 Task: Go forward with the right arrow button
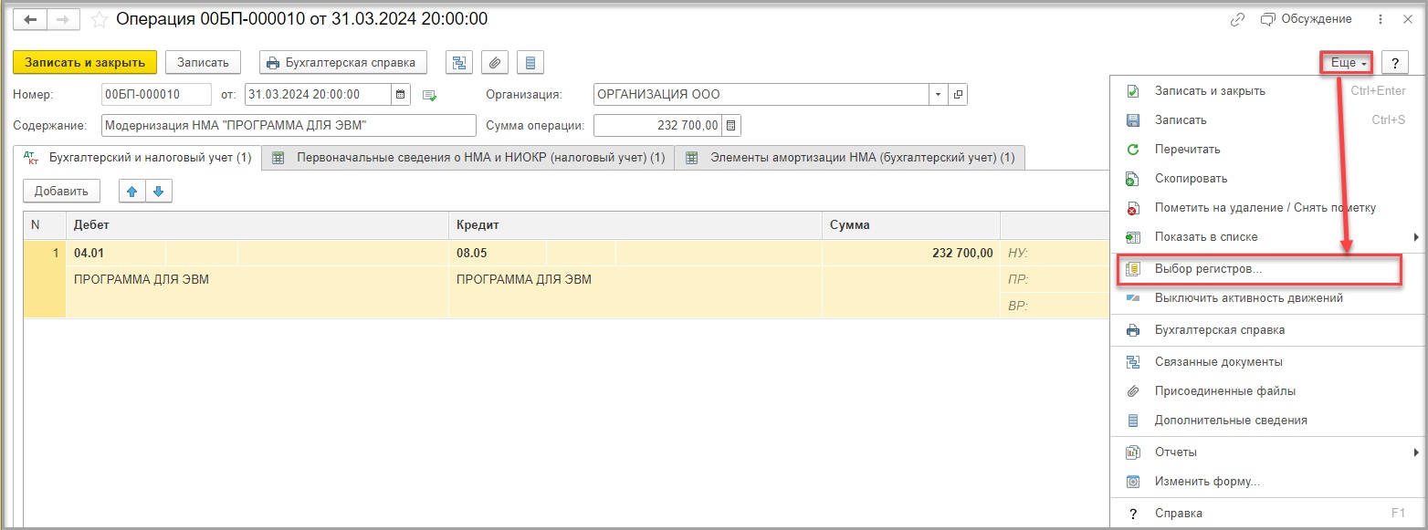click(x=63, y=19)
